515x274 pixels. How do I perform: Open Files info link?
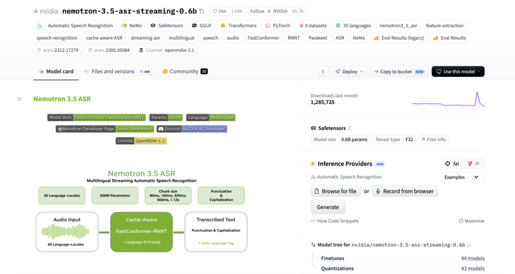pos(433,140)
